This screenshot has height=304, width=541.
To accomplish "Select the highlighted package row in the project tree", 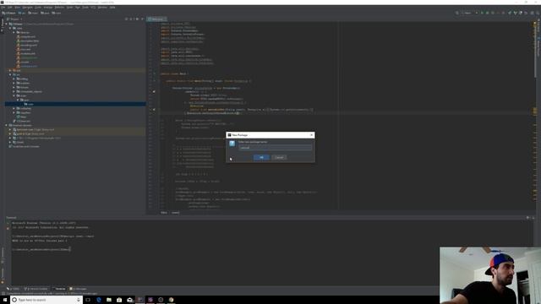I will click(75, 104).
